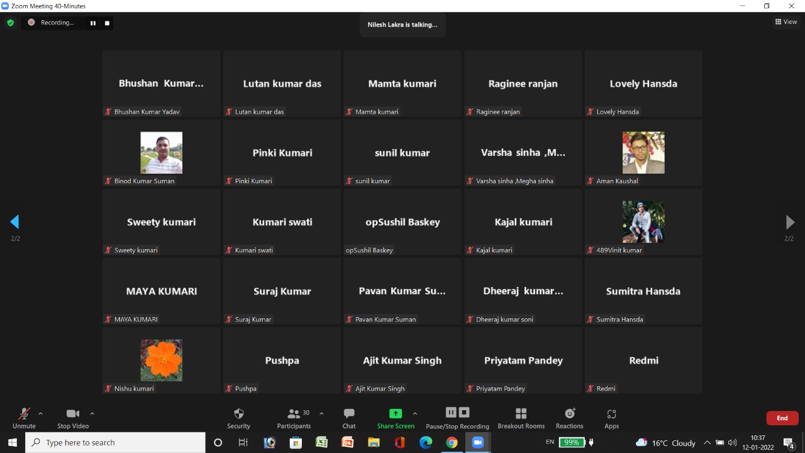This screenshot has width=805, height=453.
Task: Select Aman Kaushal profile picture tile
Action: [x=643, y=152]
